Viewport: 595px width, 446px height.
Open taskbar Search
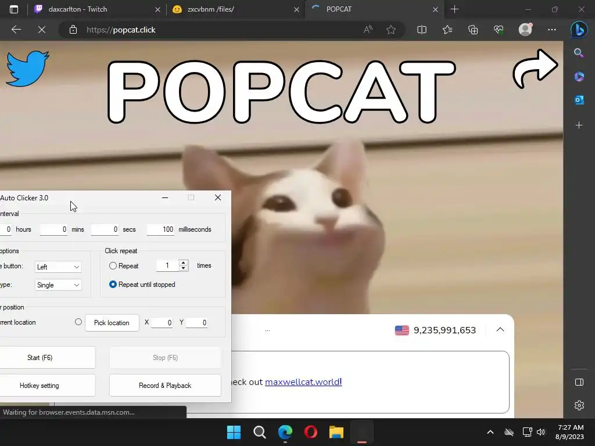(260, 432)
